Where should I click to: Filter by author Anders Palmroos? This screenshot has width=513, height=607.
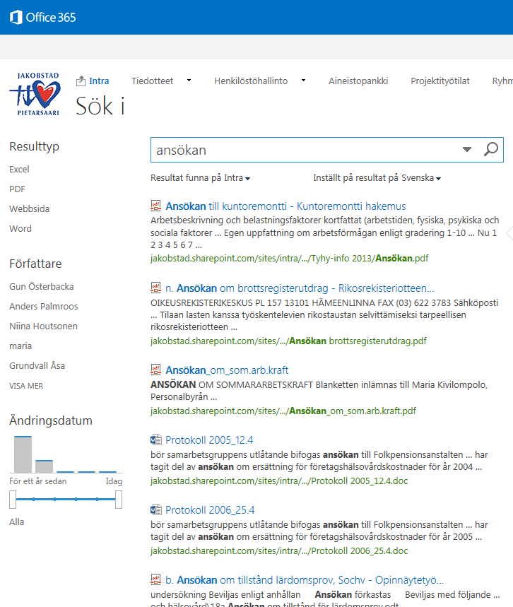[x=44, y=306]
